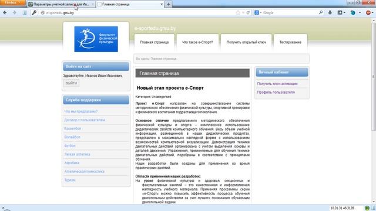Switch to 'Параметры учетной записи' tab
376x211 pixels.
coord(61,4)
